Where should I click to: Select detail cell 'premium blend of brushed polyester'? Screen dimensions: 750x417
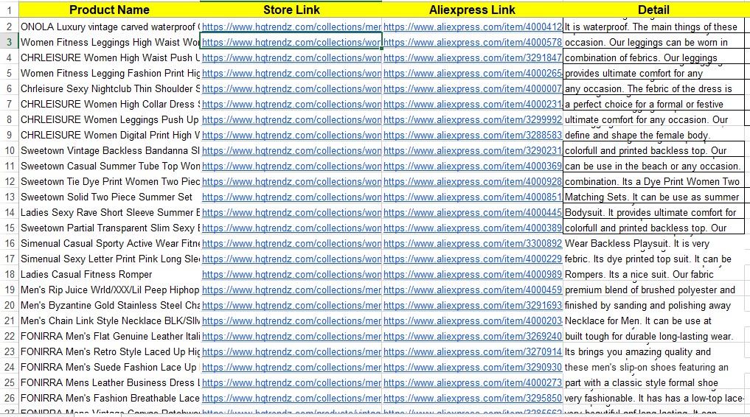[653, 290]
